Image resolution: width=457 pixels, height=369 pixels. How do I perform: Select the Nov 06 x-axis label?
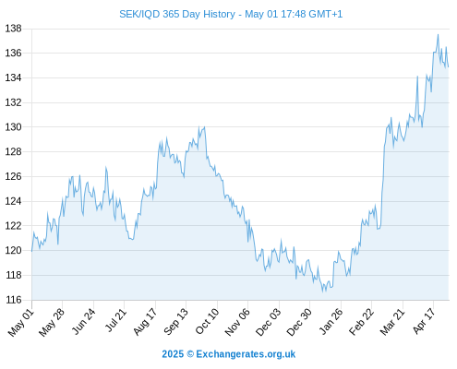pos(237,322)
